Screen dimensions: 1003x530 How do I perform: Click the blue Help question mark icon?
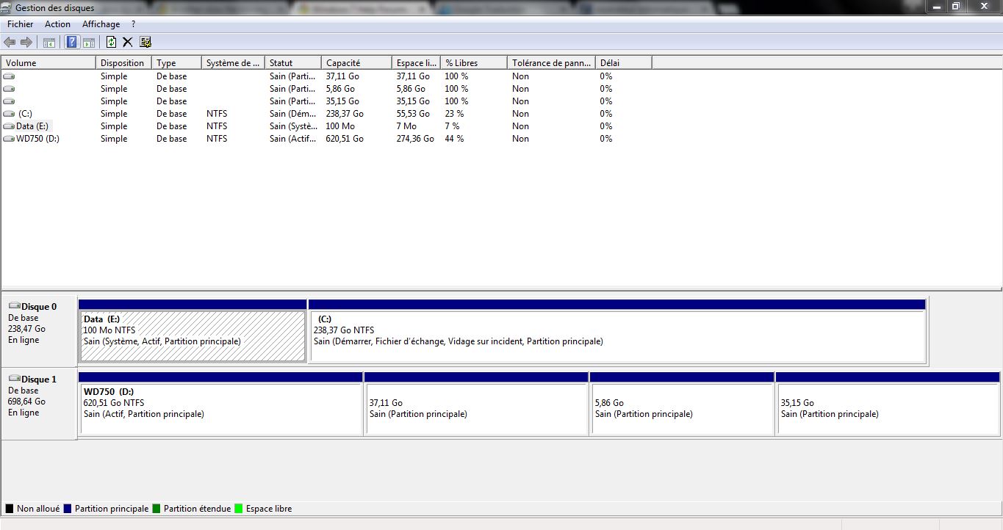click(x=71, y=42)
